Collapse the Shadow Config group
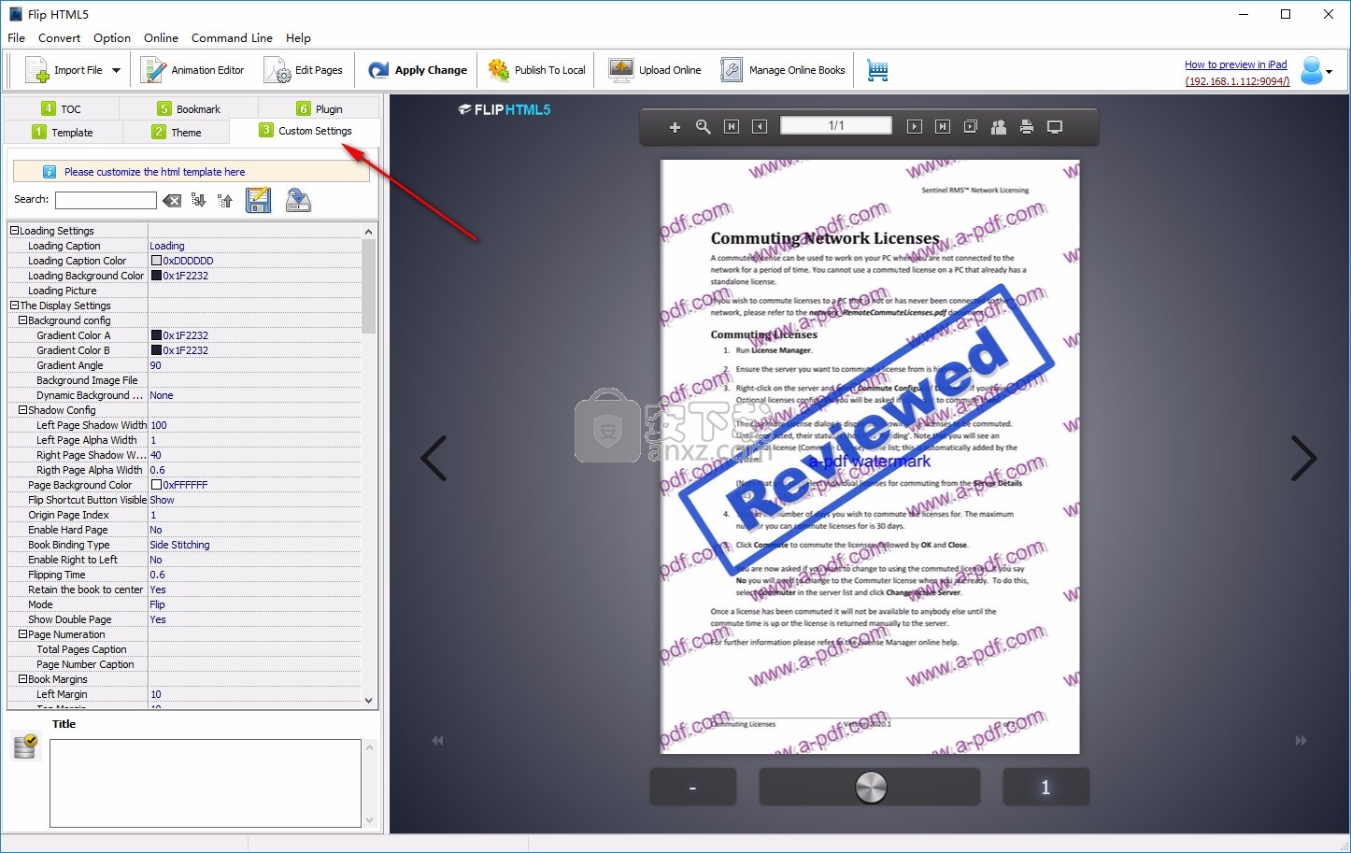This screenshot has width=1351, height=853. pyautogui.click(x=22, y=410)
